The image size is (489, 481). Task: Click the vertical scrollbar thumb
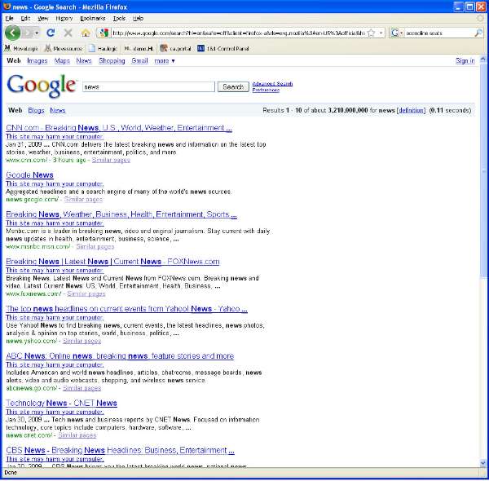pyautogui.click(x=483, y=170)
